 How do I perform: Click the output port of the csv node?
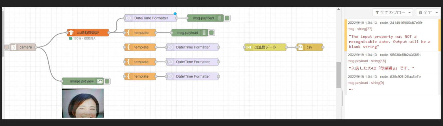pyautogui.click(x=323, y=47)
